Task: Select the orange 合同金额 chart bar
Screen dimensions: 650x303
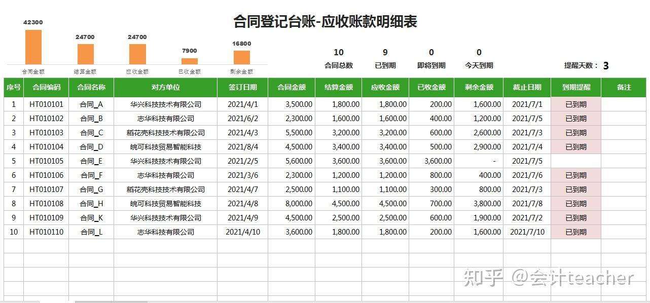Action: (x=33, y=47)
